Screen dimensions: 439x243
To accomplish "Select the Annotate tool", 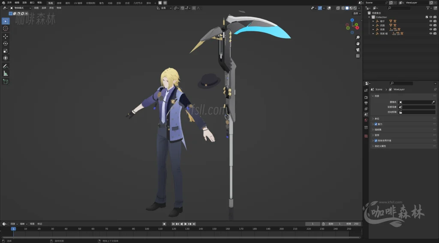I will tap(5, 66).
